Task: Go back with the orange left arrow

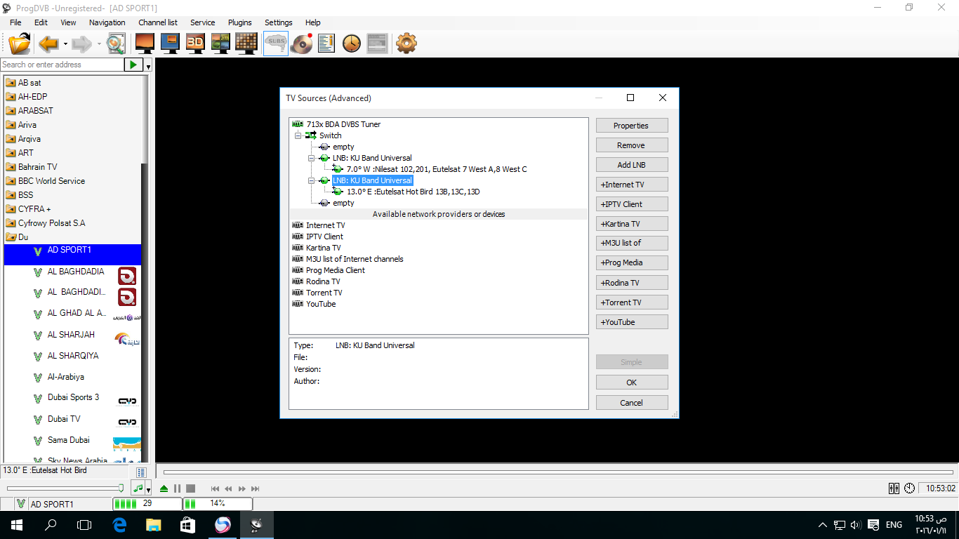Action: [48, 44]
